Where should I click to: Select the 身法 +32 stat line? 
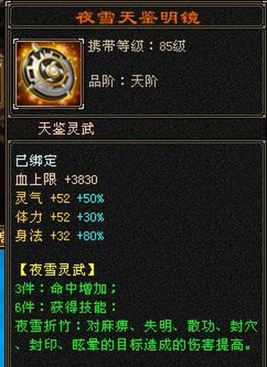[x=43, y=235]
